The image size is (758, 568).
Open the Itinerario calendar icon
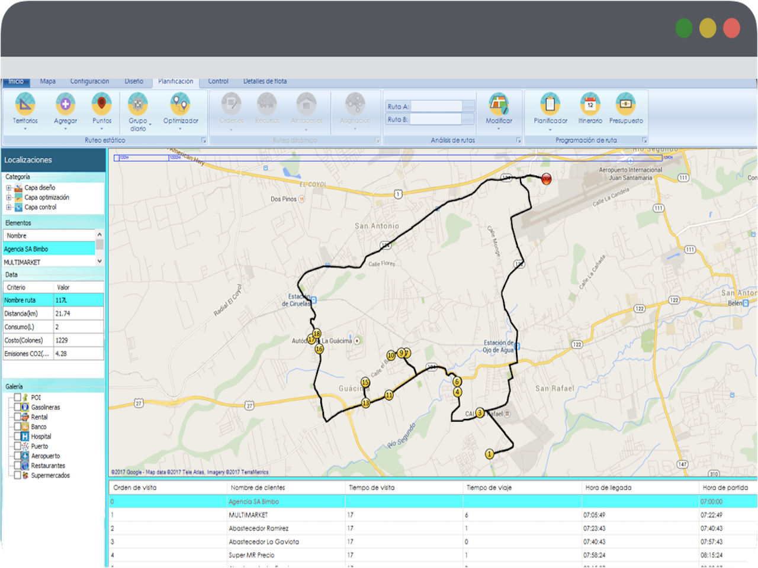point(590,105)
